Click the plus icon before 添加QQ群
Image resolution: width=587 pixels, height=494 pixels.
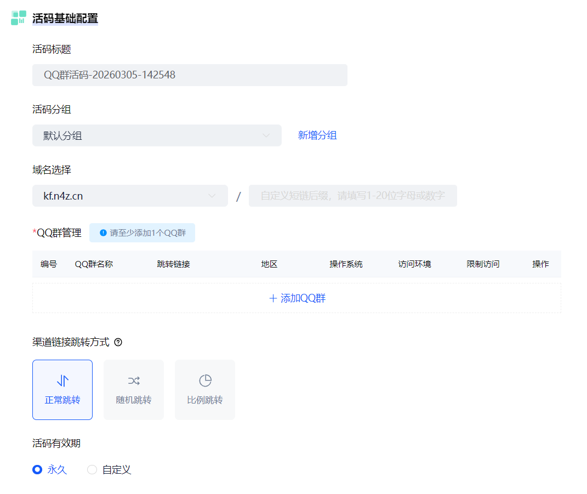tap(273, 298)
